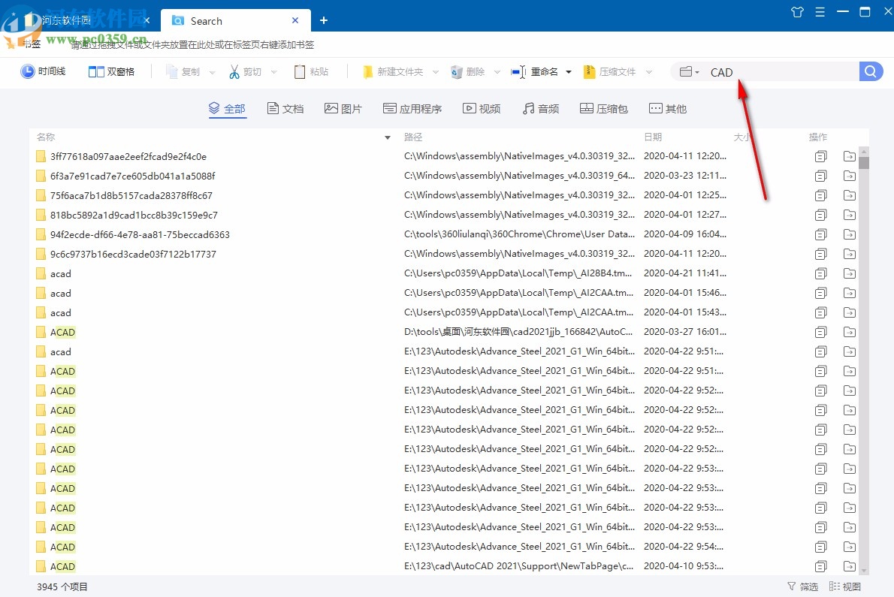Click open-location icon for 818bc5892a1d row
894x597 pixels.
pyautogui.click(x=850, y=216)
